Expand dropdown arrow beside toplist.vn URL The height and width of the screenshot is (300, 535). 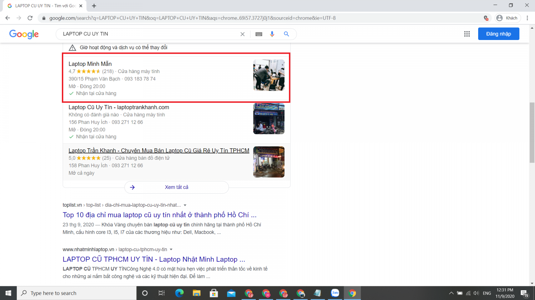(185, 205)
